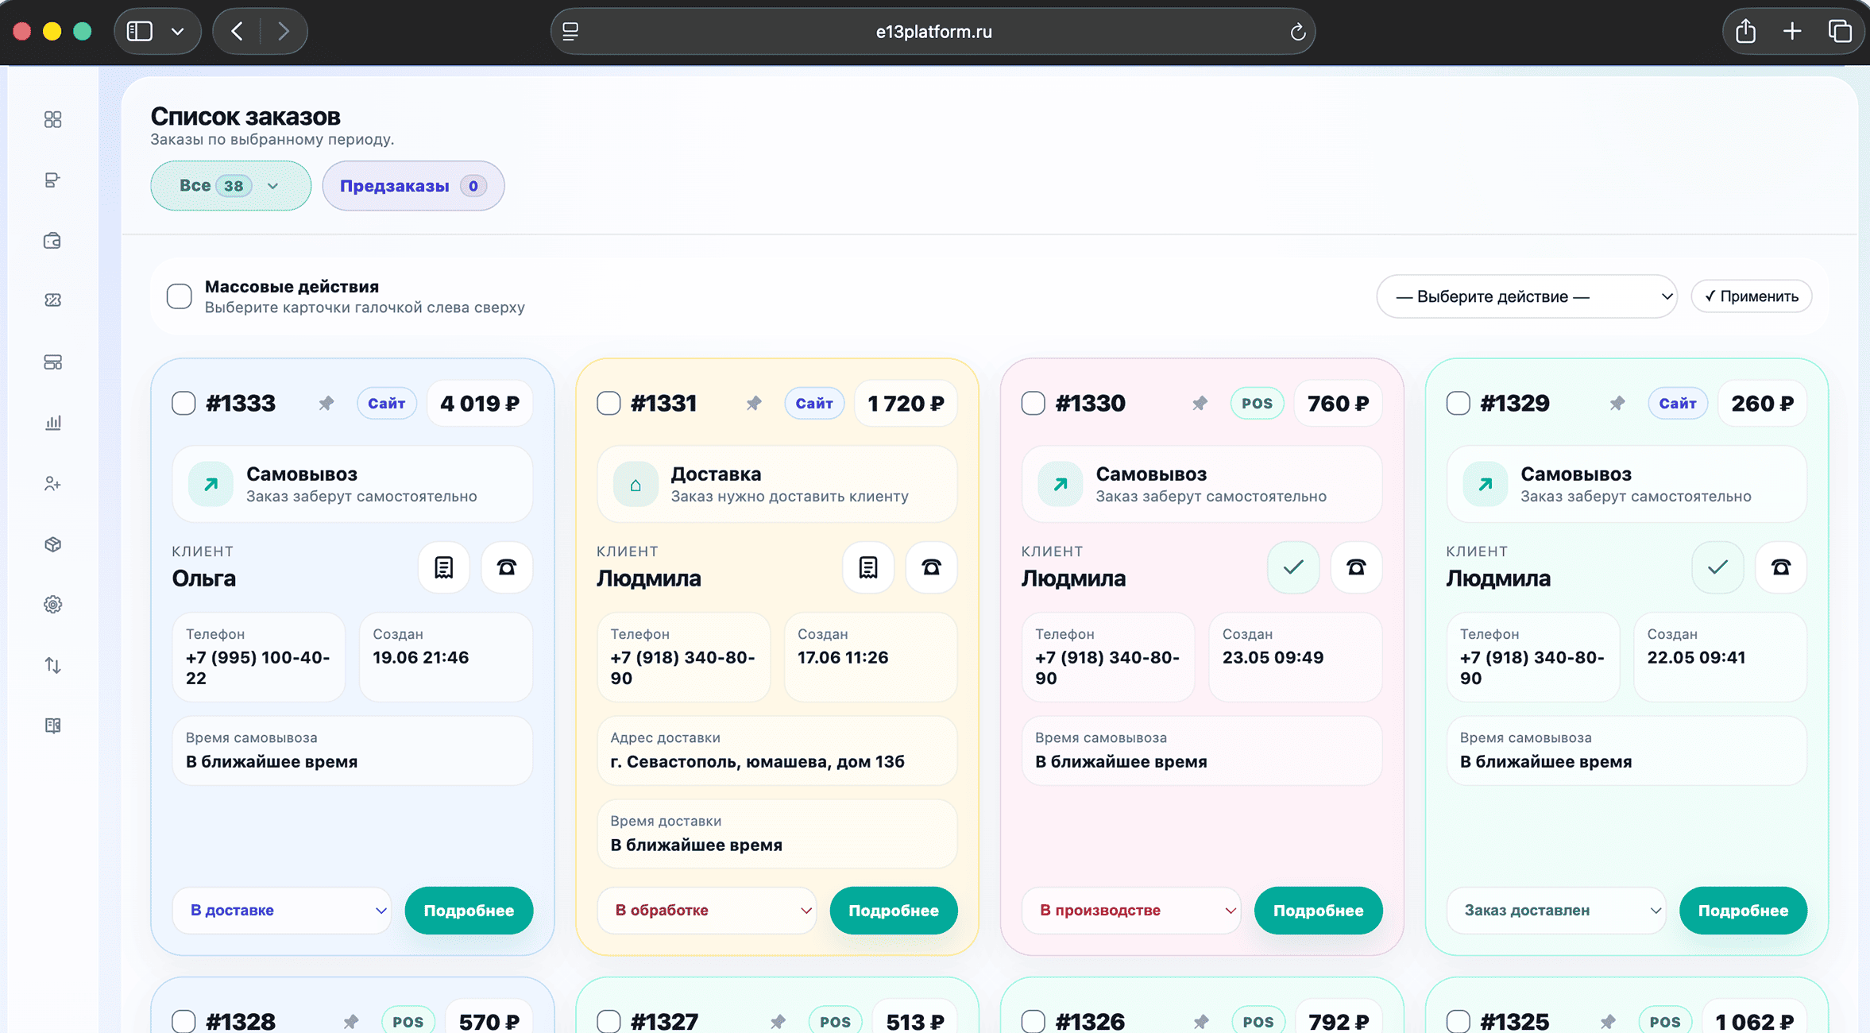Viewport: 1870px width, 1033px height.
Task: Go back in browser history
Action: coord(237,32)
